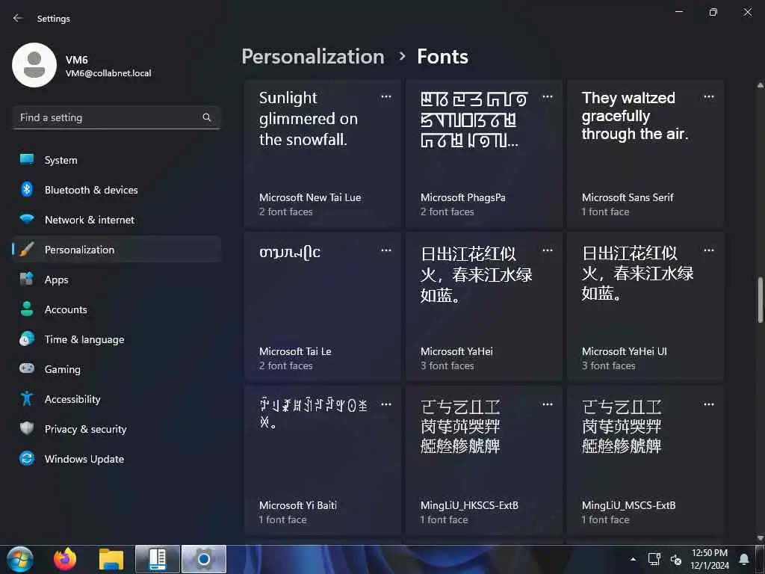
Task: Click the VM6@collabnet.local account email
Action: point(108,73)
